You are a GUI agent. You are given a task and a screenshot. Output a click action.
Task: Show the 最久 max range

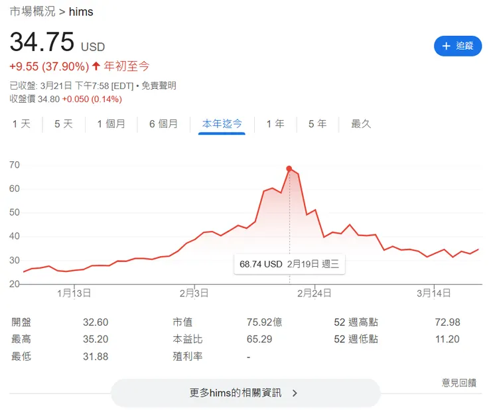361,123
